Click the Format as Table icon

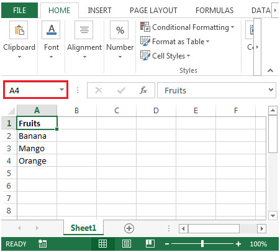click(145, 41)
